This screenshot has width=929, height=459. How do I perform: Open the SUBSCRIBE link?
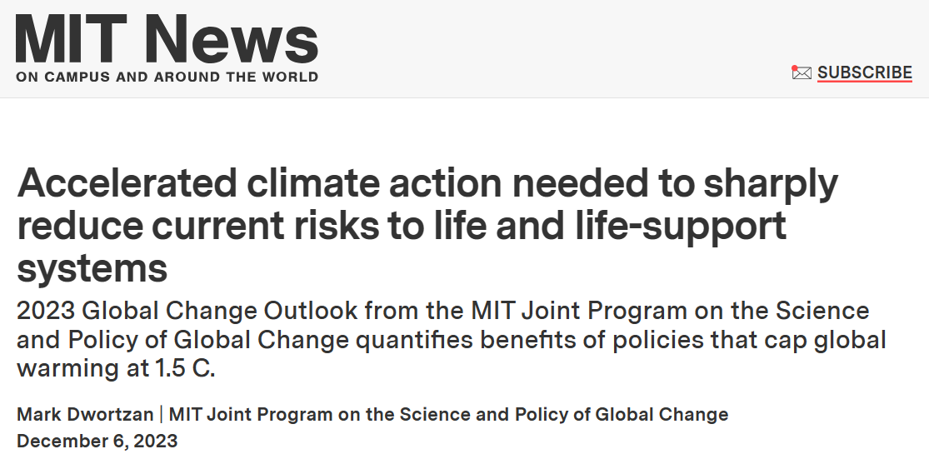tap(865, 73)
